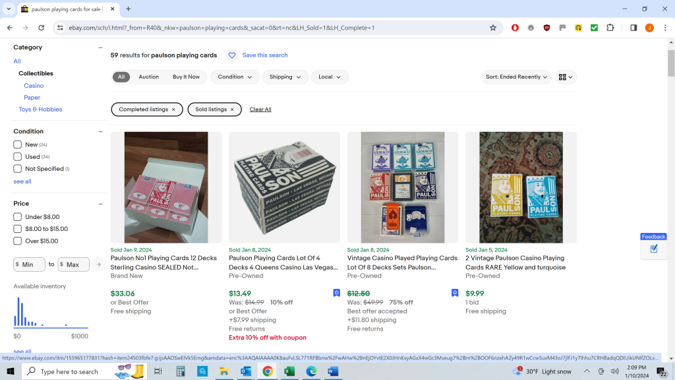Open the green checkmark extension
This screenshot has height=380, width=675.
[594, 28]
